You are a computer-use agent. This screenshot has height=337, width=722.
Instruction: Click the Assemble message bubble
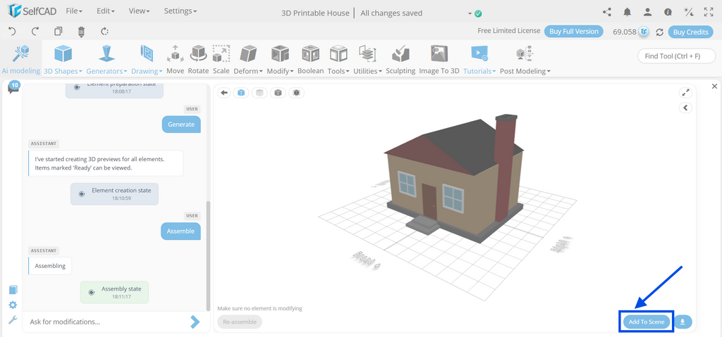click(180, 231)
